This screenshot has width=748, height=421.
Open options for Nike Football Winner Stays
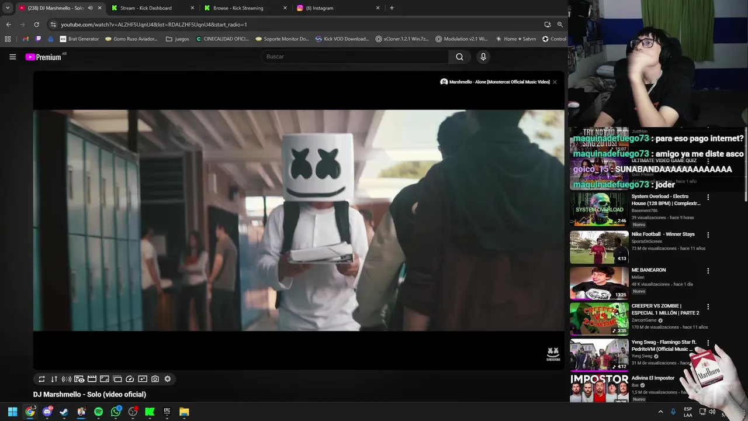[708, 235]
